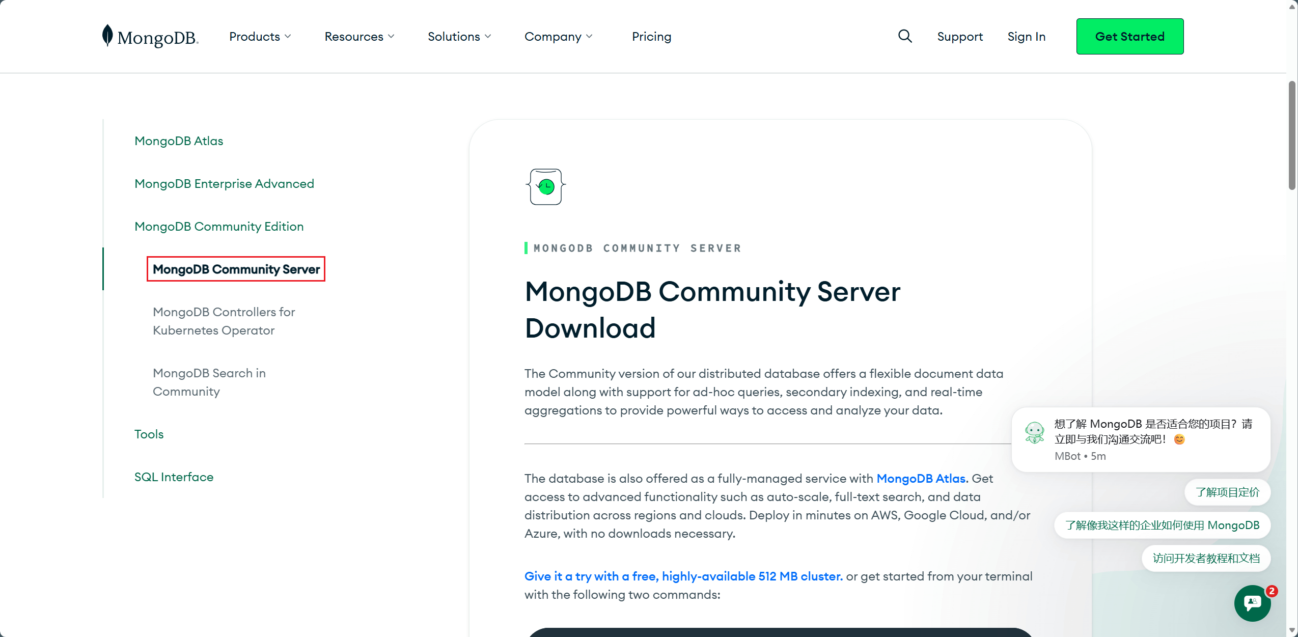Click the free 512 MB cluster link
This screenshot has width=1298, height=637.
(683, 576)
